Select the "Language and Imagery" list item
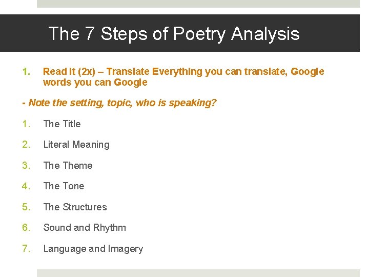Screen dimensions: 369x277 (x=93, y=249)
